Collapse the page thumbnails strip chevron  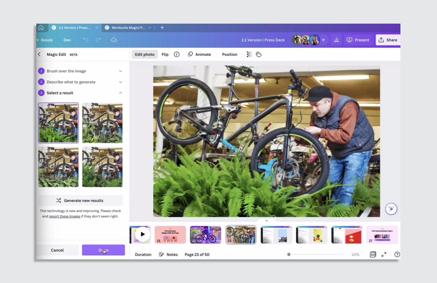coord(267,220)
